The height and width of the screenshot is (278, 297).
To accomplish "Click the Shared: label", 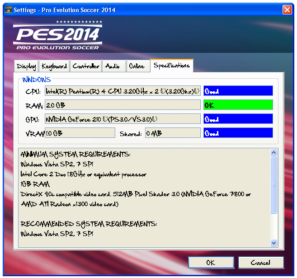I will point(131,134).
